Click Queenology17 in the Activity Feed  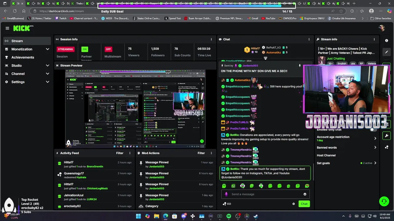pos(74,173)
